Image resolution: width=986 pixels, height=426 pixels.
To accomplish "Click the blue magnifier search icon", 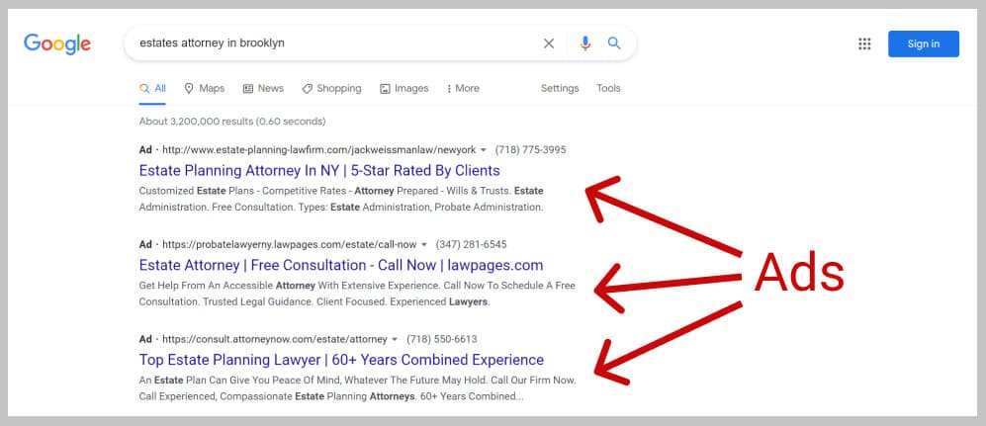I will (x=614, y=43).
